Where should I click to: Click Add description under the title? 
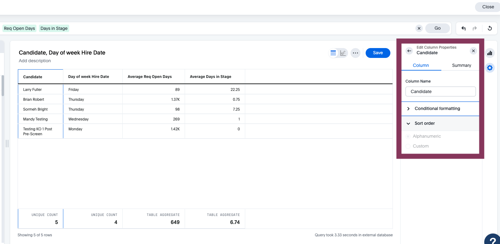(x=35, y=61)
